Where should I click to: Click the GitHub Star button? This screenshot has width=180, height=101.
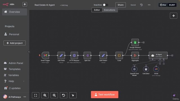(163, 5)
